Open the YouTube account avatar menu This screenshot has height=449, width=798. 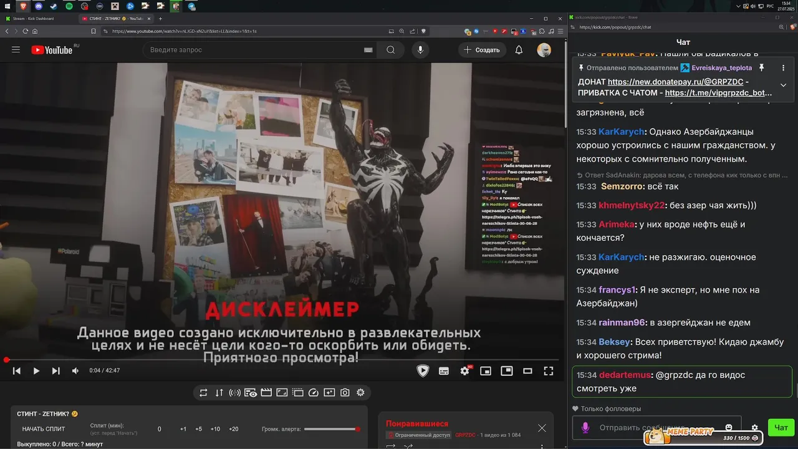pos(544,50)
